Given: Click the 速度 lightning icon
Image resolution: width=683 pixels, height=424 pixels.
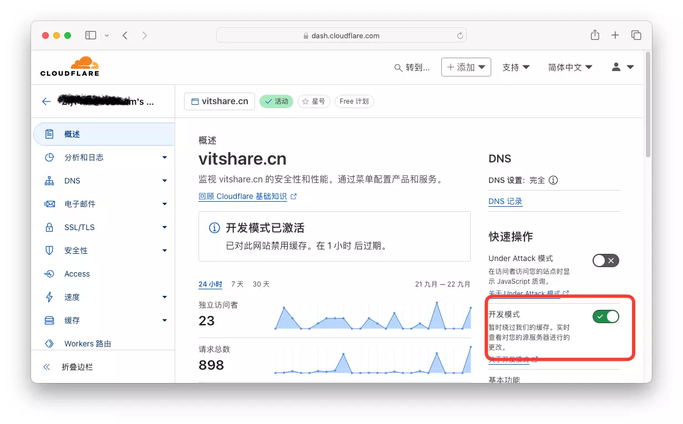Looking at the screenshot, I should [x=49, y=297].
